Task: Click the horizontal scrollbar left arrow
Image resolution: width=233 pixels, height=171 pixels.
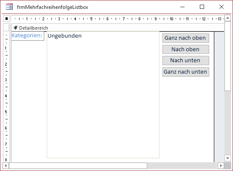Action: [6, 165]
